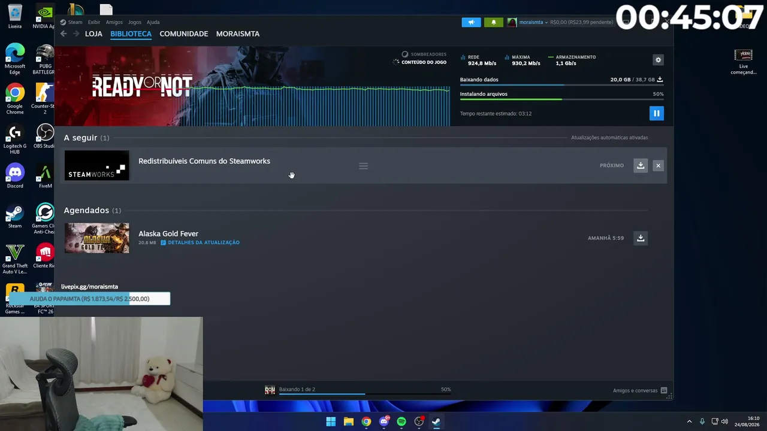The image size is (767, 431).
Task: Click the Steam taskbar icon
Action: 436,421
